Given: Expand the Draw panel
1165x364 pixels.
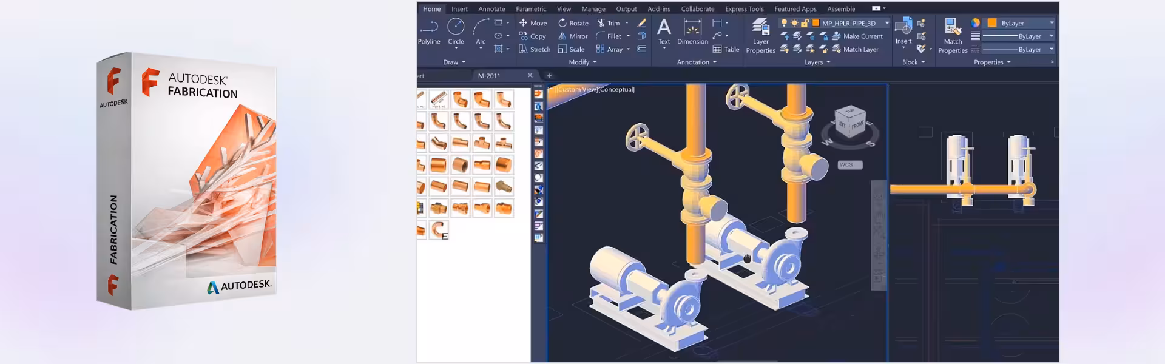Looking at the screenshot, I should [x=454, y=62].
